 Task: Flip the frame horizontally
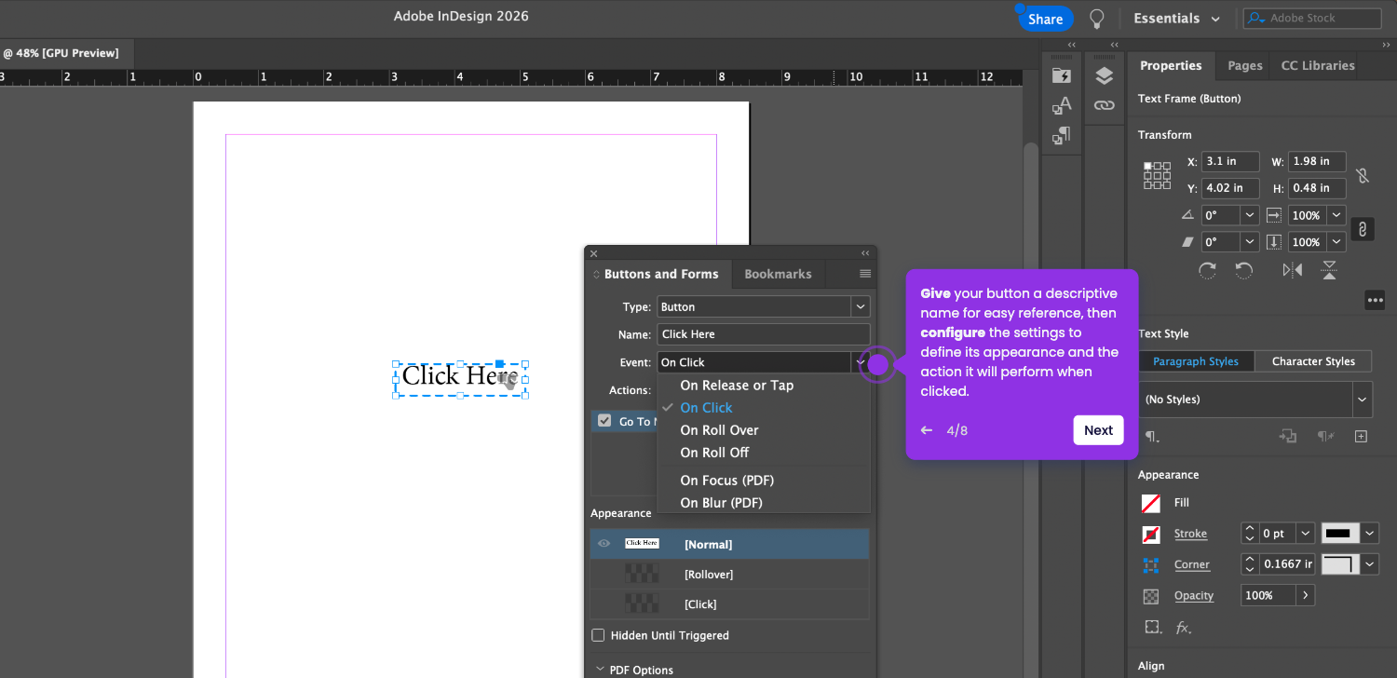[x=1292, y=270]
